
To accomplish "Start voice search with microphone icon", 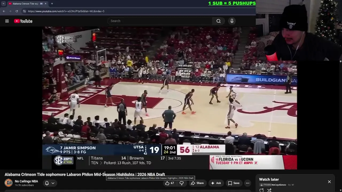I will click(x=232, y=21).
